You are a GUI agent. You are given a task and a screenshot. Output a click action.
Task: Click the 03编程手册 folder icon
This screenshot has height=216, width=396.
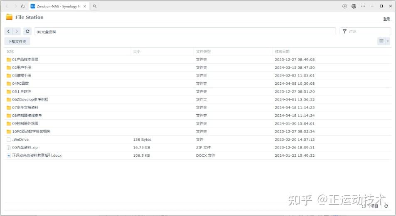(x=9, y=76)
